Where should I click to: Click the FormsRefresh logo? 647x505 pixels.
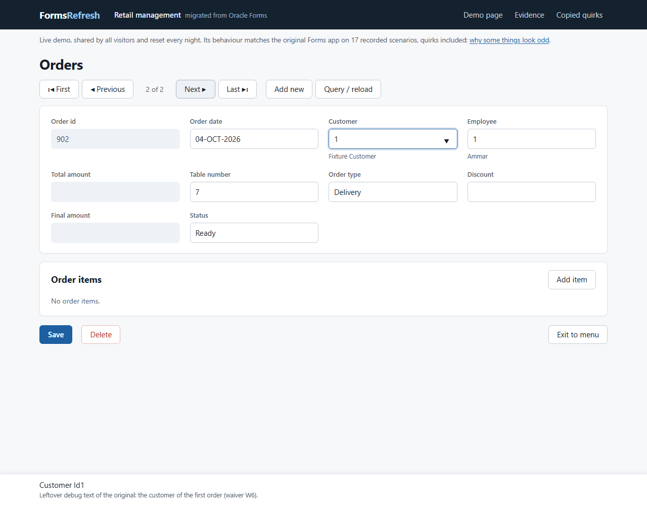click(x=70, y=15)
